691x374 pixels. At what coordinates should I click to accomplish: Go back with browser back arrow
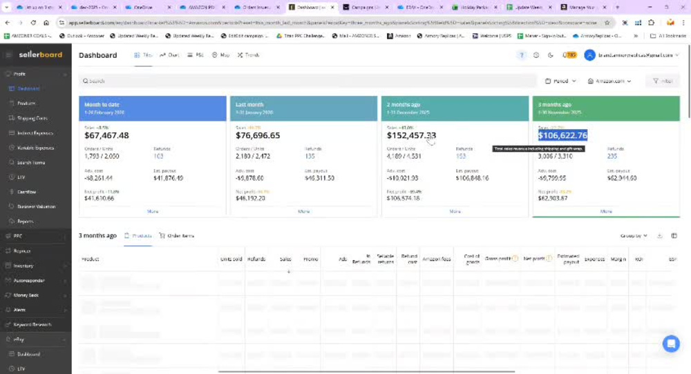[8, 23]
